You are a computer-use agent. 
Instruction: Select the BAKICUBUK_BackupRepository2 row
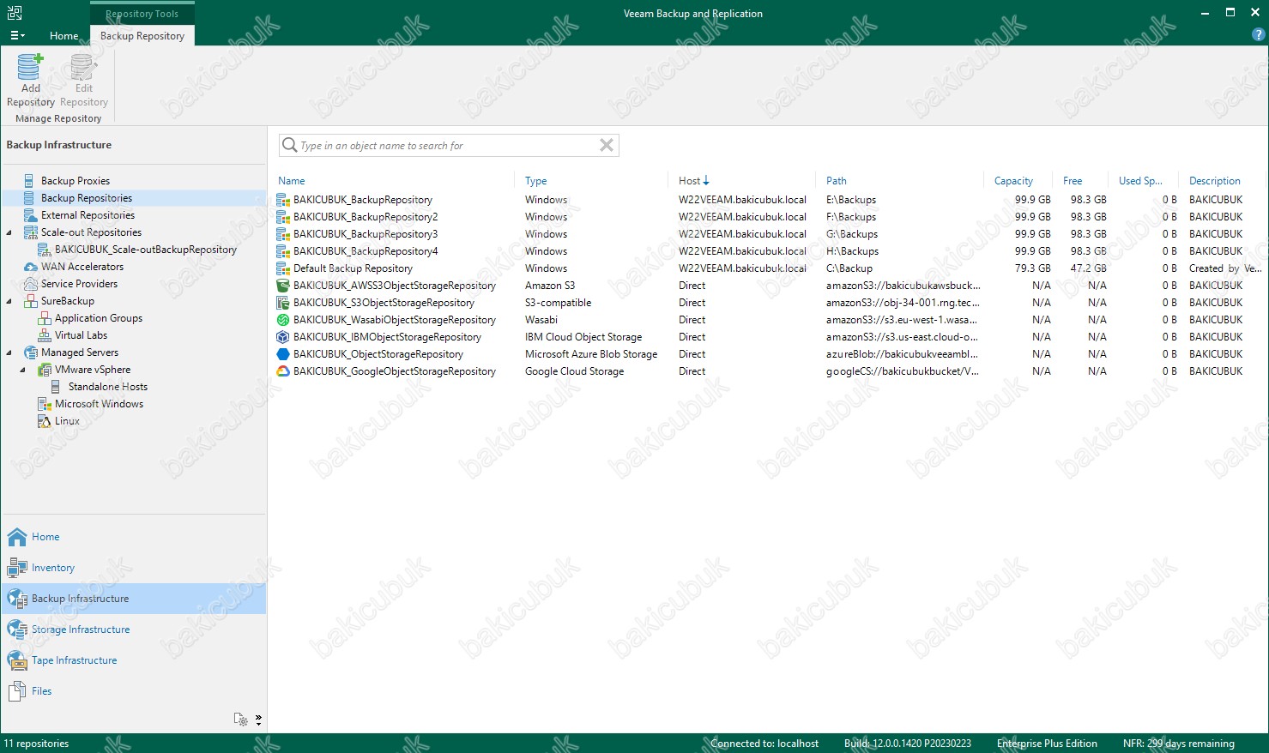[x=770, y=217]
